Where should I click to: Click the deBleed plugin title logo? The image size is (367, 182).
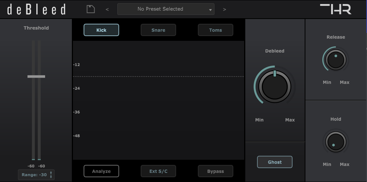[x=37, y=9]
